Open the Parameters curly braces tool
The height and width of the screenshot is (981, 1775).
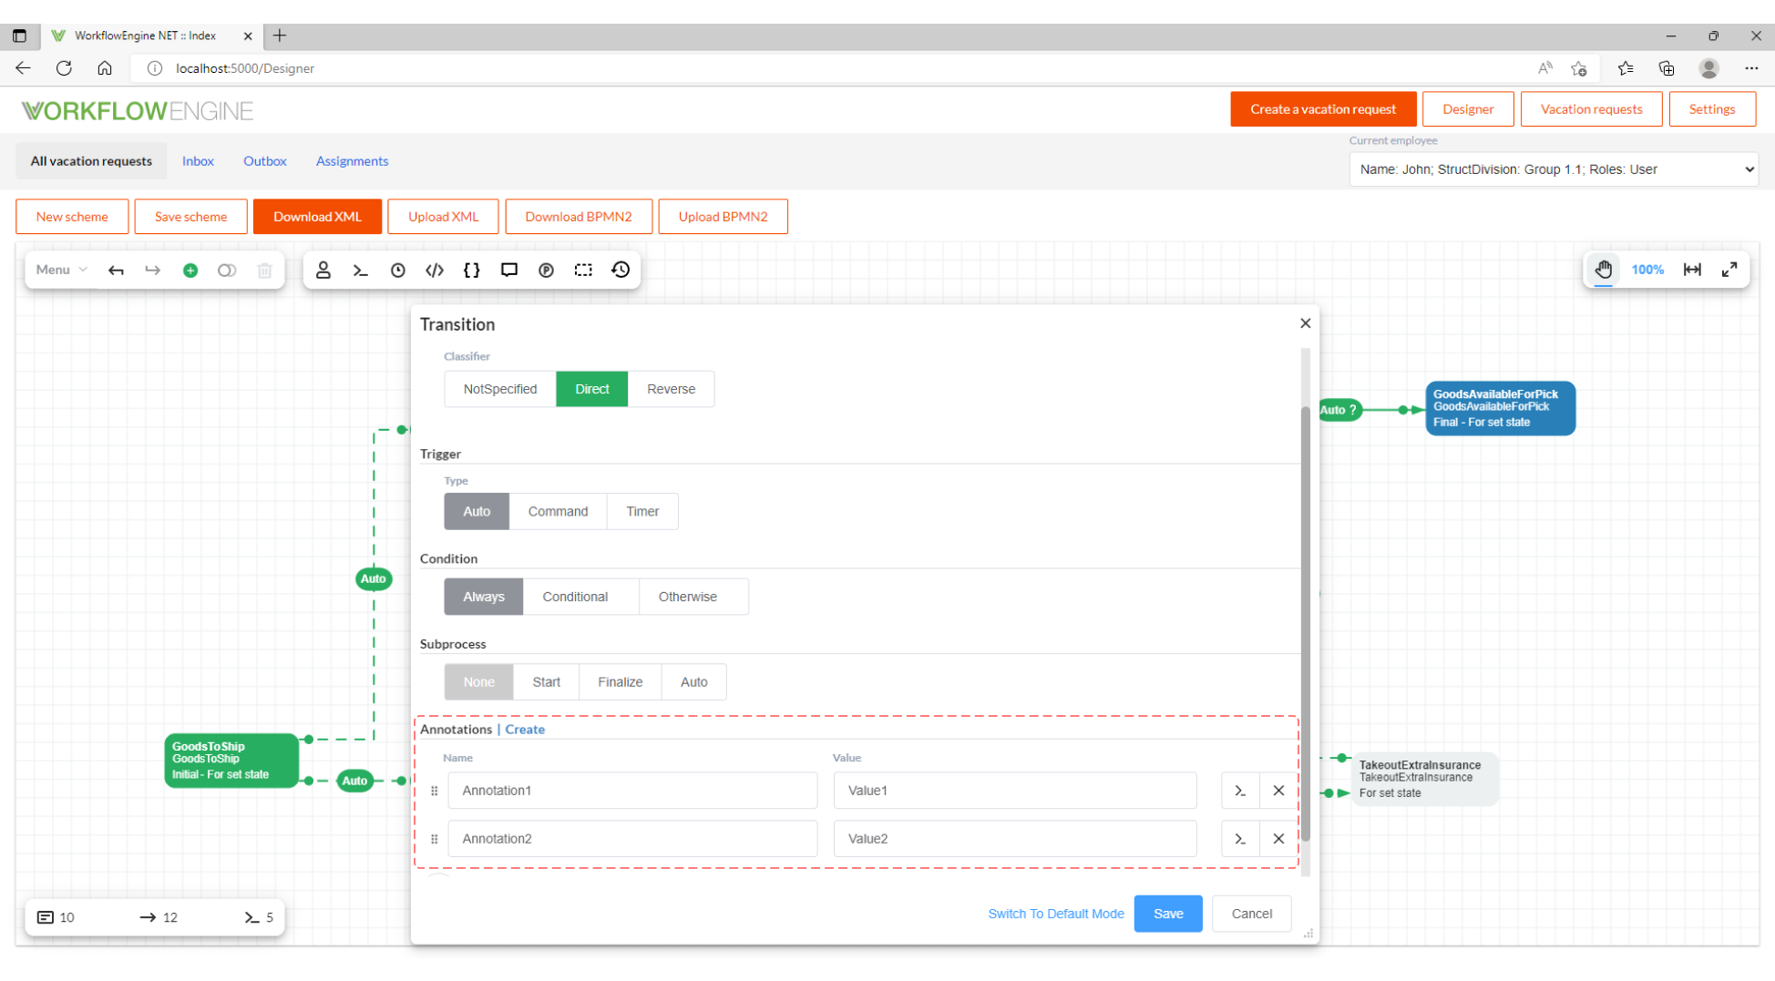472,271
